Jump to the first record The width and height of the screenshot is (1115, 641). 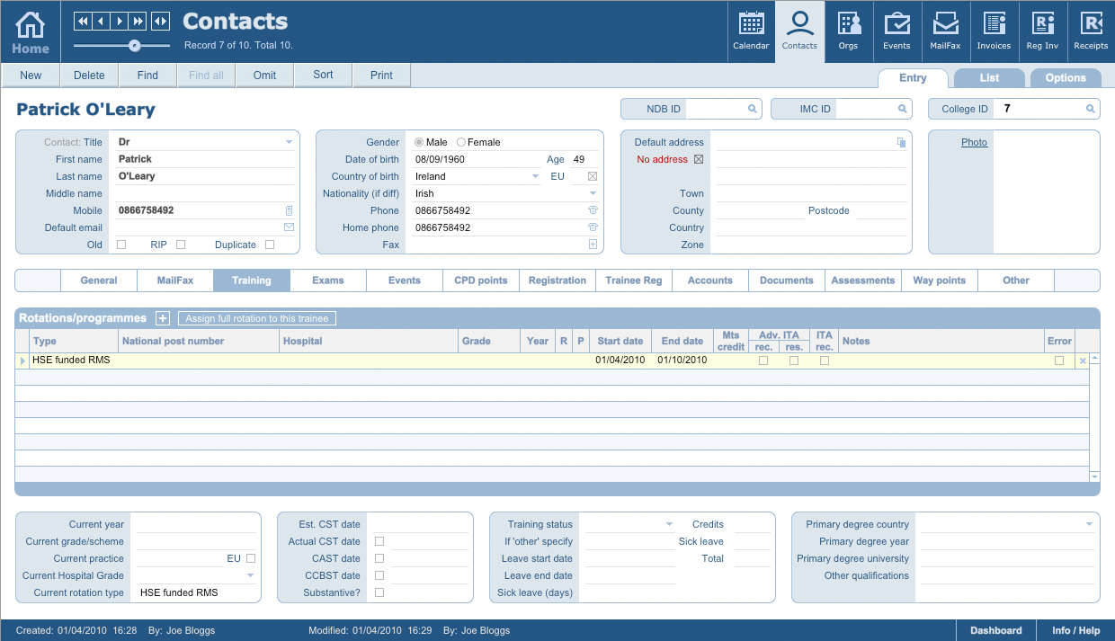point(83,21)
